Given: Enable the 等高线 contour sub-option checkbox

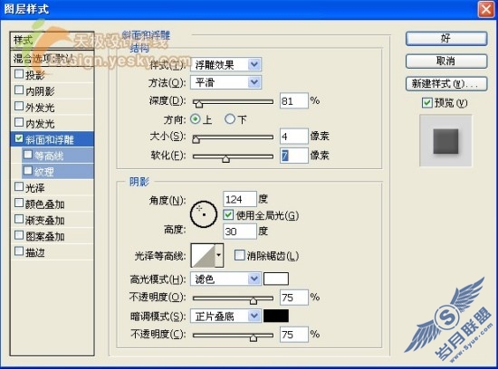Looking at the screenshot, I should tap(28, 155).
